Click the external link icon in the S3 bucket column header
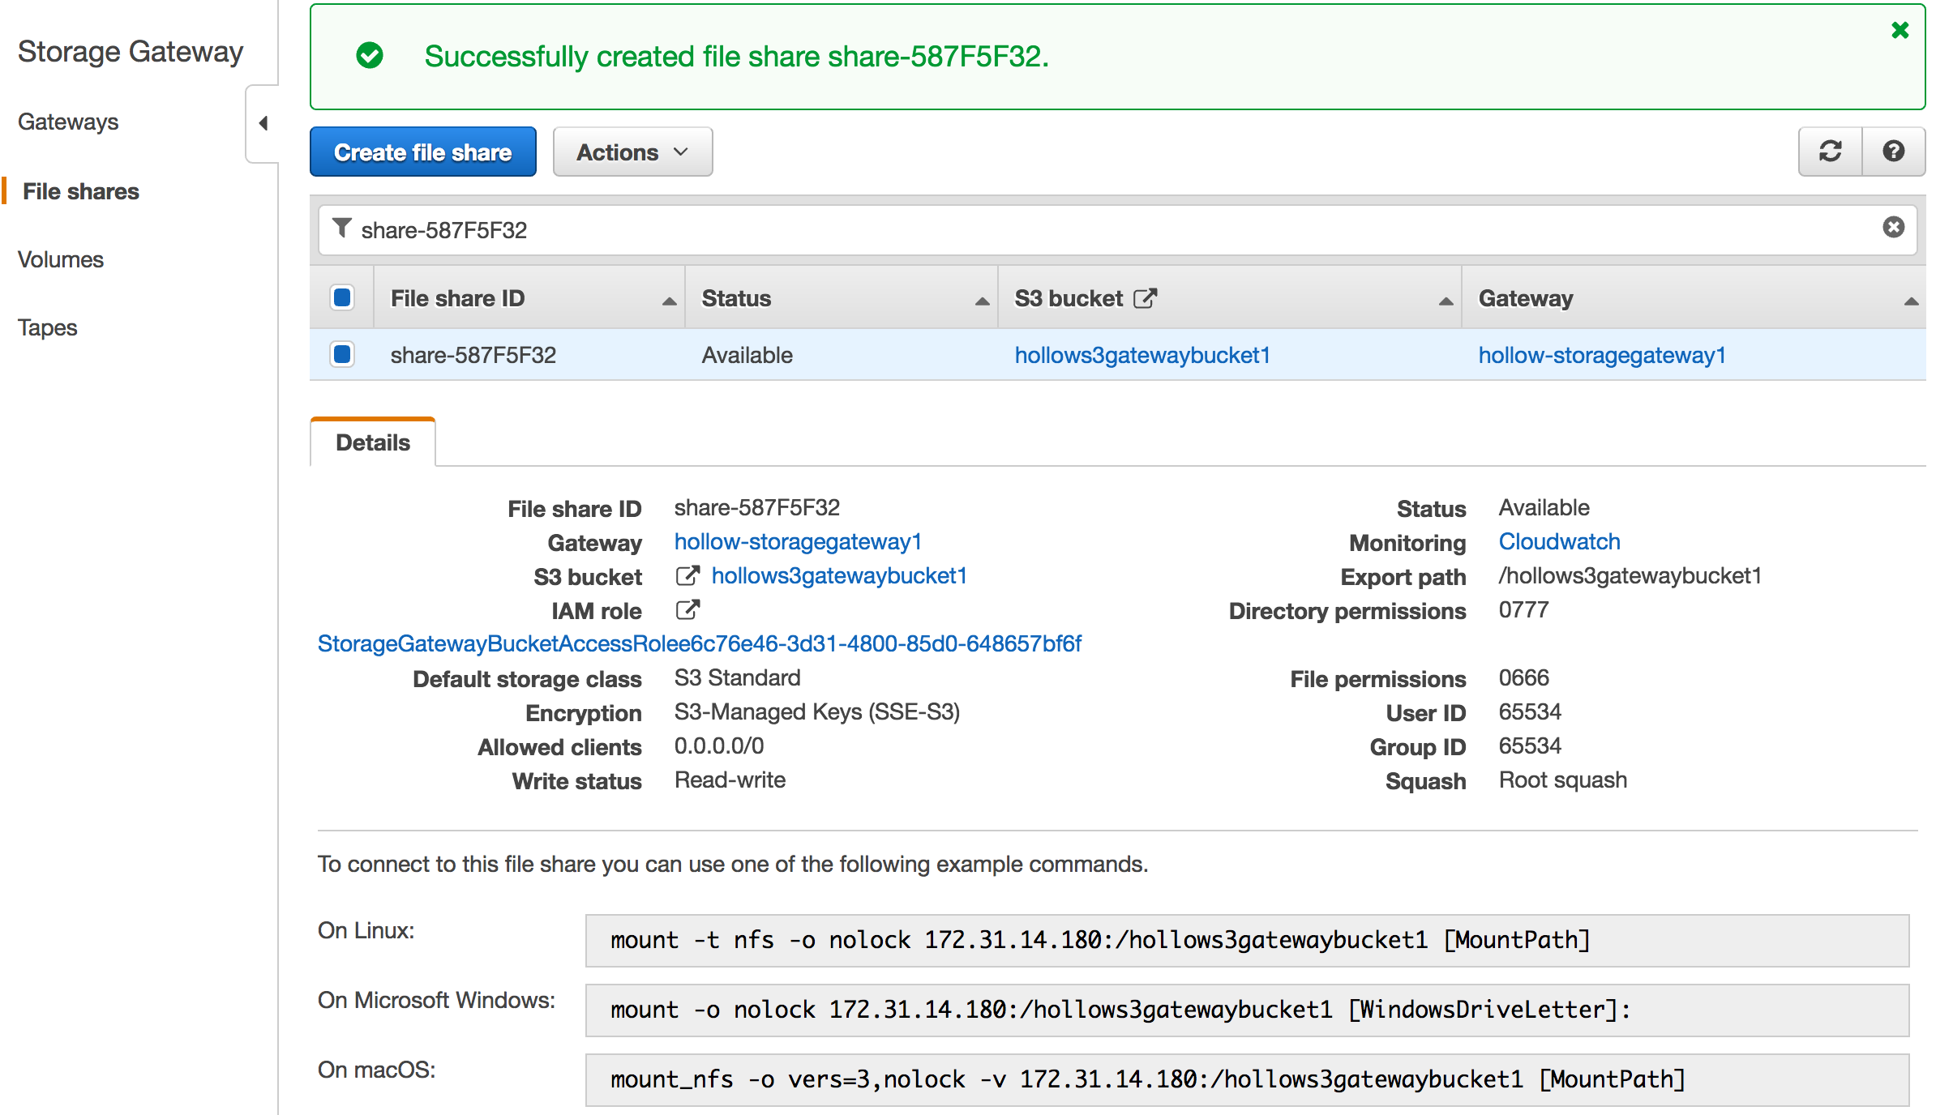1936x1115 pixels. click(x=1145, y=298)
